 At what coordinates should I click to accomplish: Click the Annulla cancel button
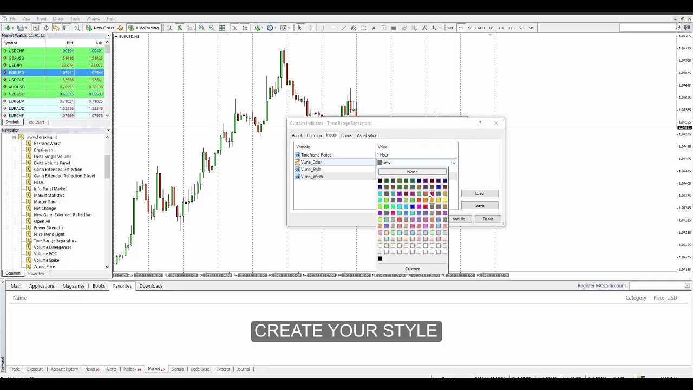click(459, 219)
